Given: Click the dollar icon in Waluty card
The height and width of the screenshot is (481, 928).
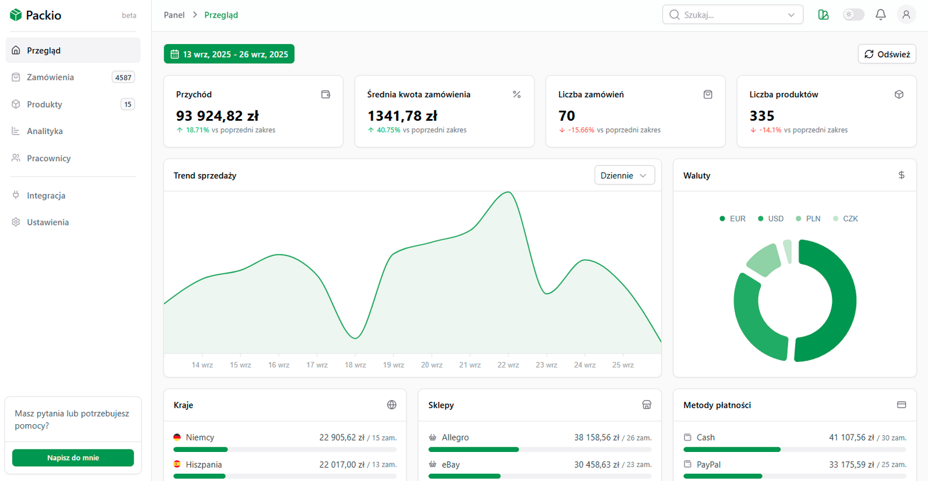Looking at the screenshot, I should (x=901, y=175).
